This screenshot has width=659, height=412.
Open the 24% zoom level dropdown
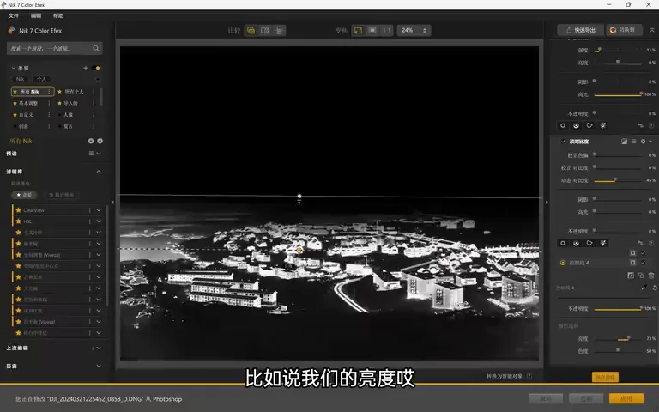[x=414, y=31]
